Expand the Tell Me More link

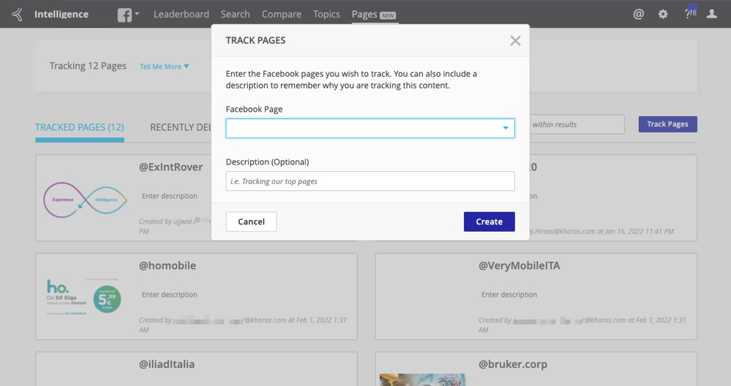click(164, 67)
